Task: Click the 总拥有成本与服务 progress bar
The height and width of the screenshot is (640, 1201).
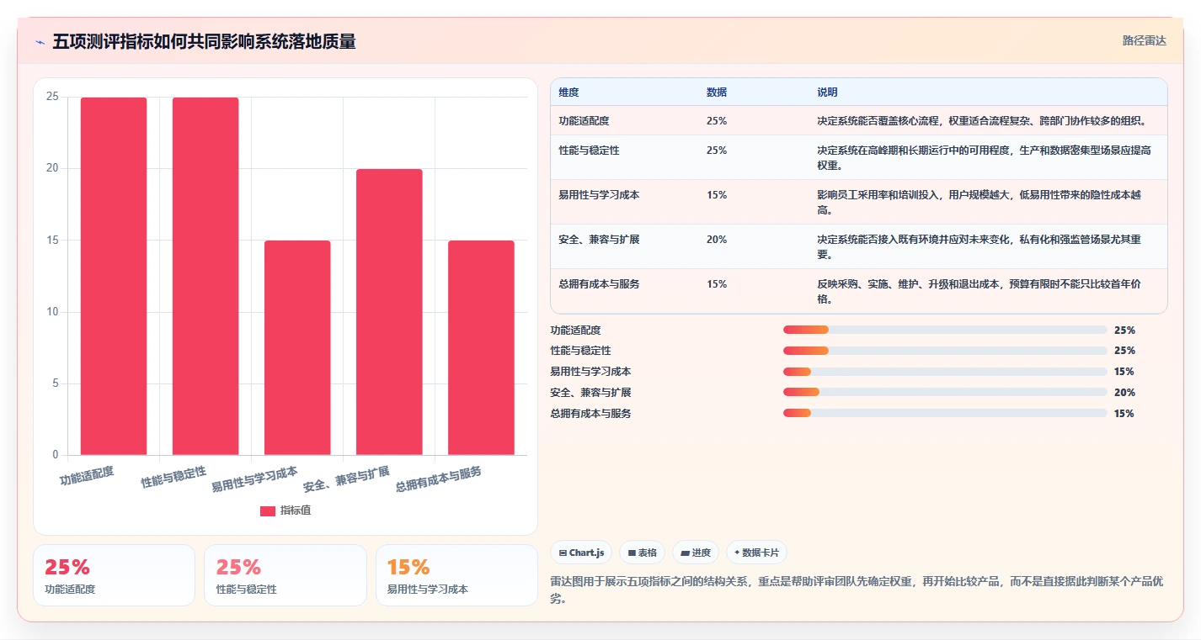Action: coord(945,413)
